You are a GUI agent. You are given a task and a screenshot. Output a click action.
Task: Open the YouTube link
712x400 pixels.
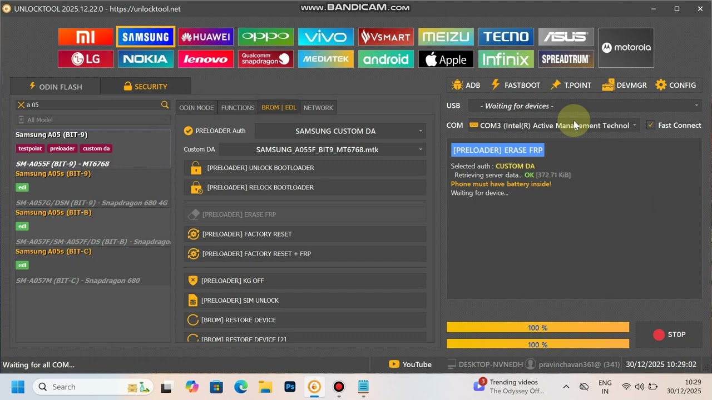click(411, 364)
